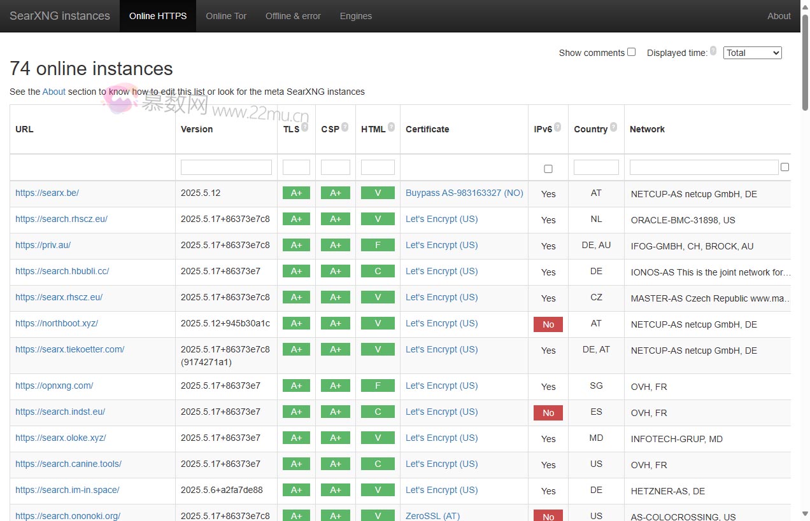Enable the Show comments checkbox

coord(631,52)
